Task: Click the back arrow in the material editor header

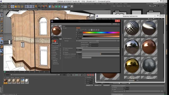Action: [x=112, y=24]
